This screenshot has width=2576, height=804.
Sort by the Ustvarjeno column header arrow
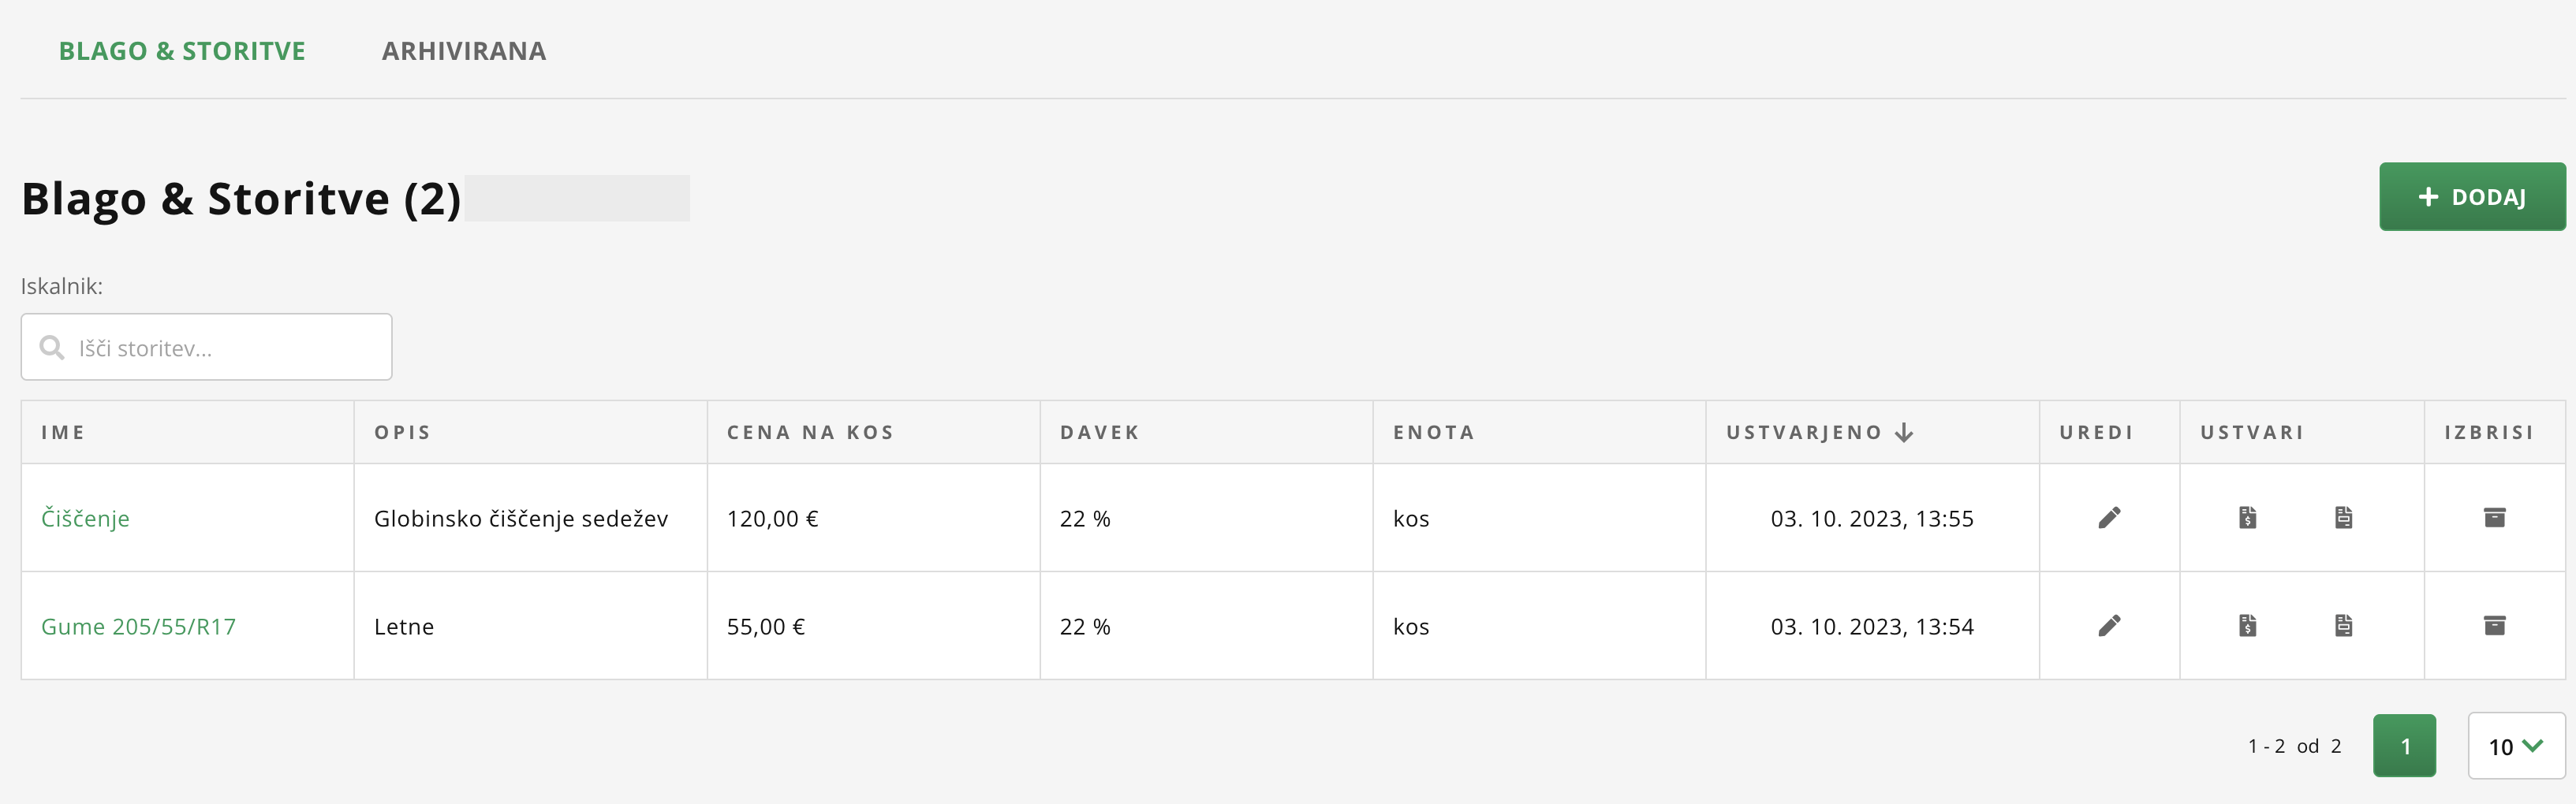(1904, 433)
